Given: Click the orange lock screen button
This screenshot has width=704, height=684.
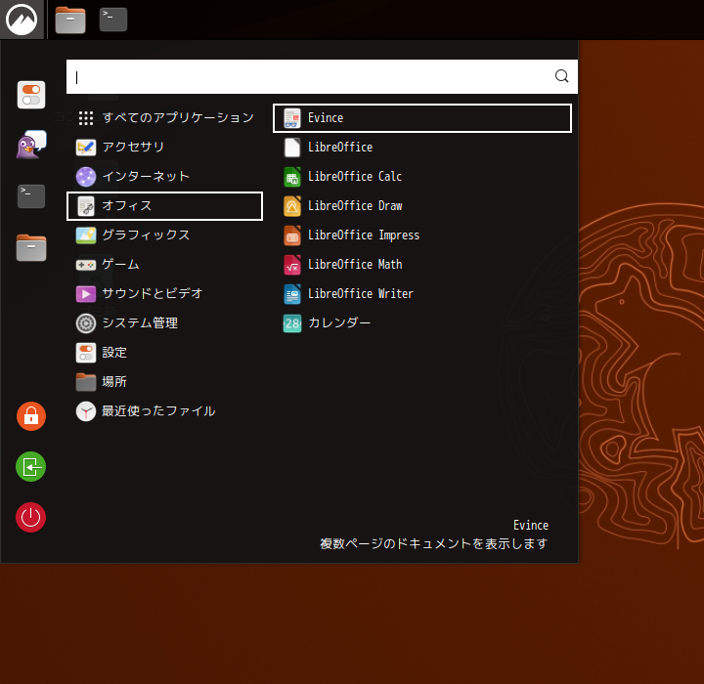Looking at the screenshot, I should point(31,416).
